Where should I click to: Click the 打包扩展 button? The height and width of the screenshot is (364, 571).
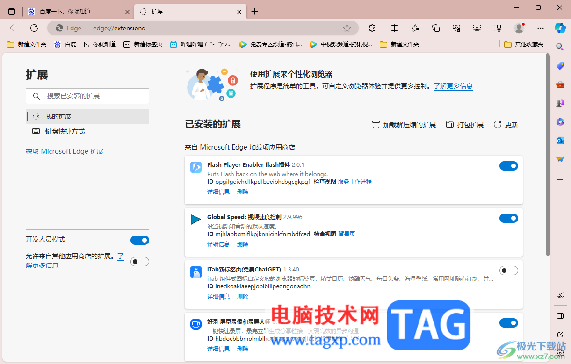click(465, 125)
